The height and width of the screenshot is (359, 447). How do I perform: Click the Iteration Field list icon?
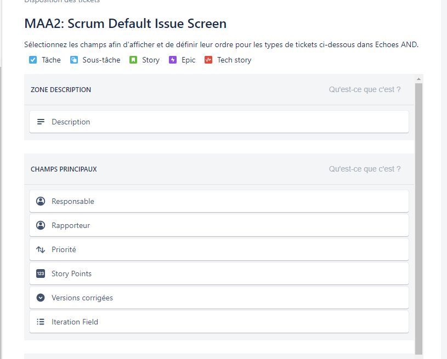click(x=41, y=322)
